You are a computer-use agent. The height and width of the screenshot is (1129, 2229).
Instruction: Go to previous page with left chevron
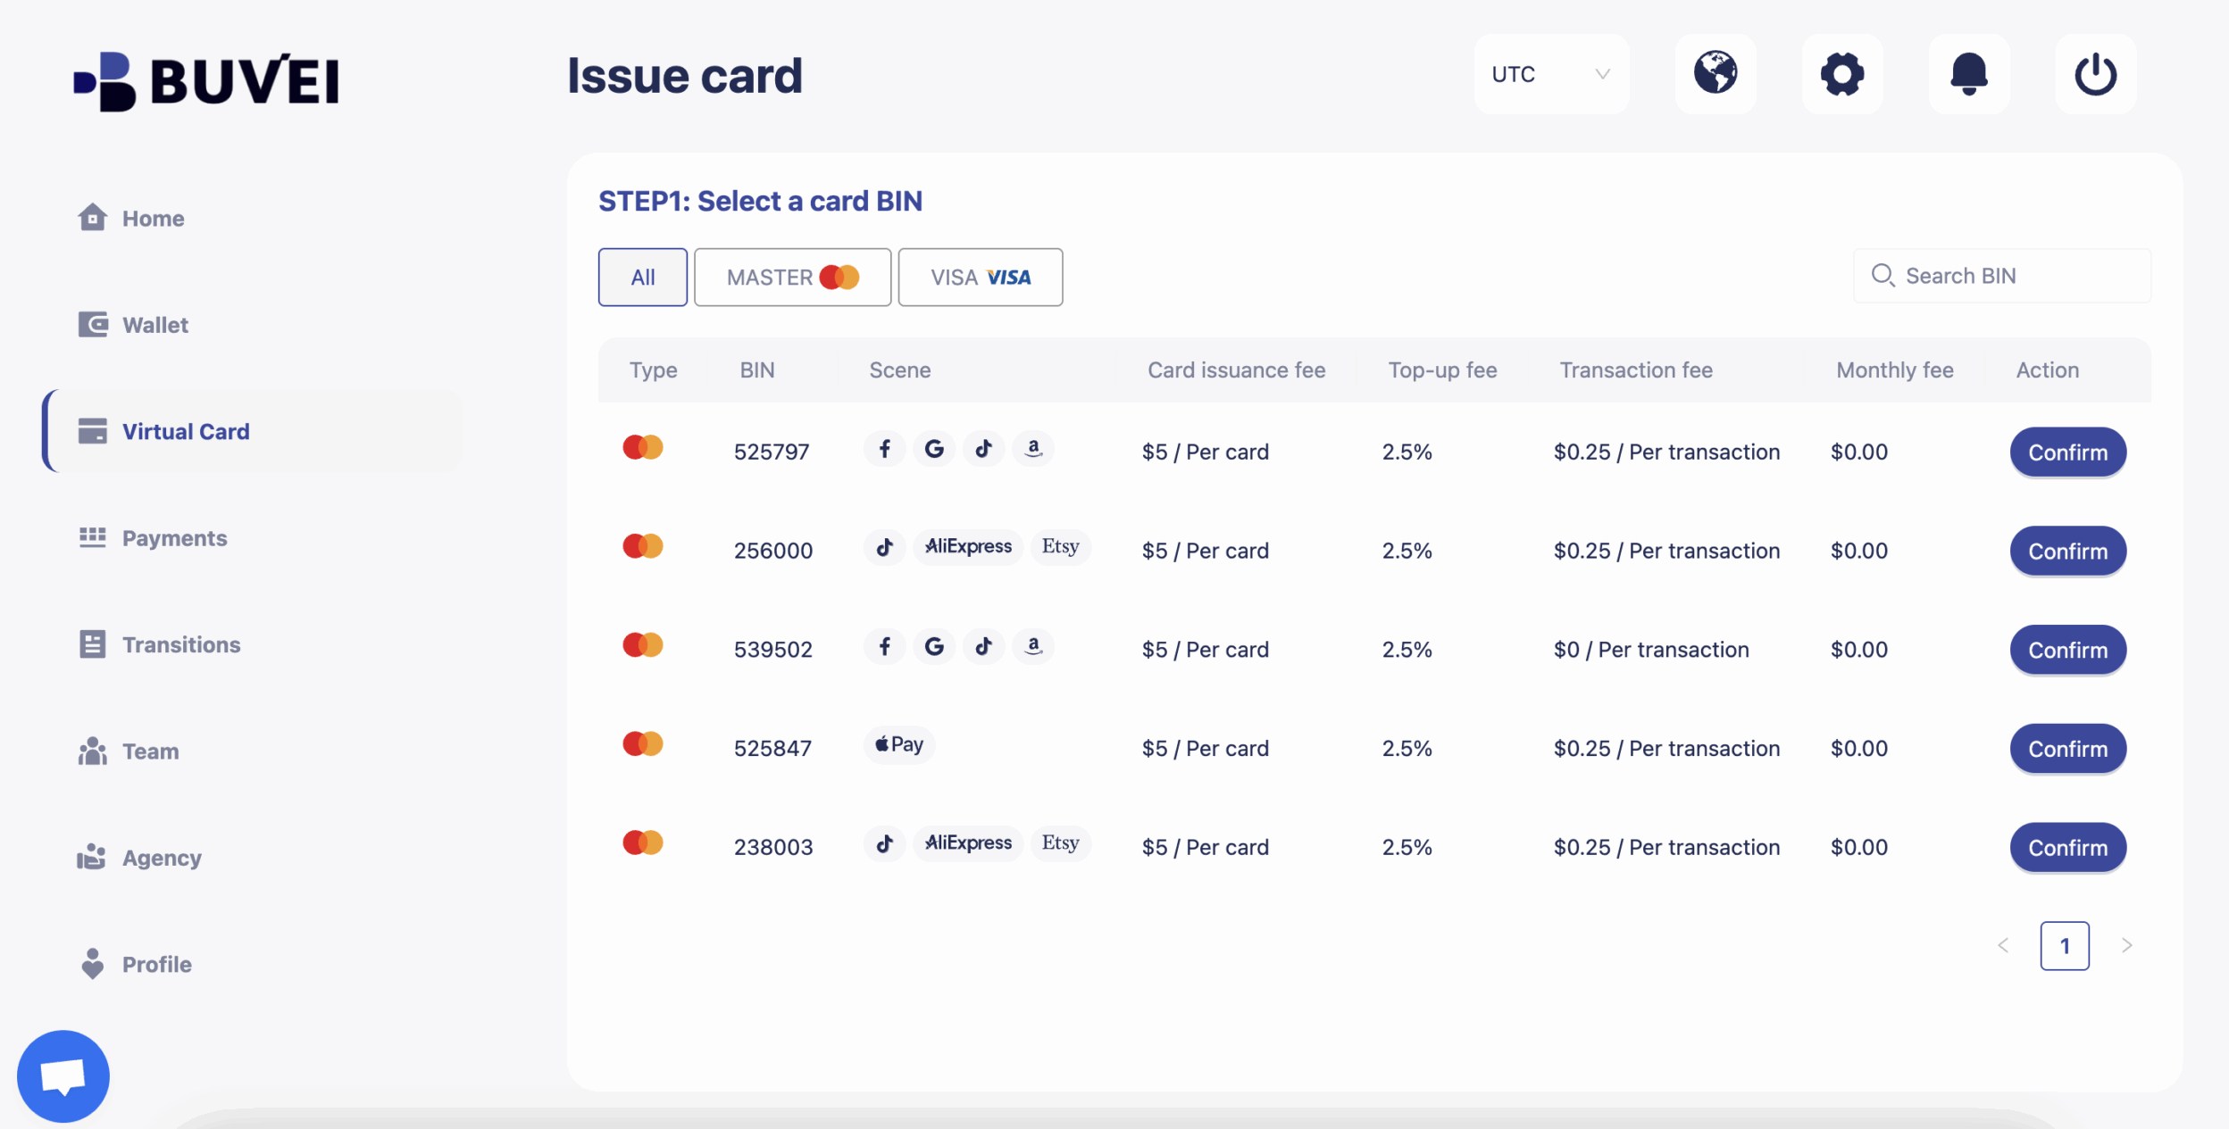click(2003, 945)
